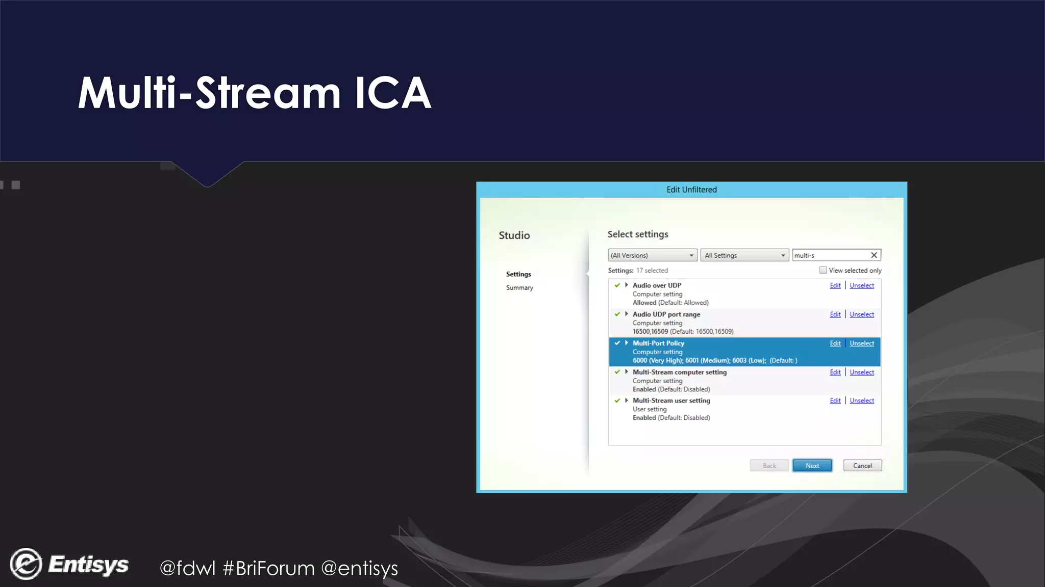The image size is (1045, 587).
Task: Expand Multi-Stream user setting details
Action: click(x=627, y=401)
